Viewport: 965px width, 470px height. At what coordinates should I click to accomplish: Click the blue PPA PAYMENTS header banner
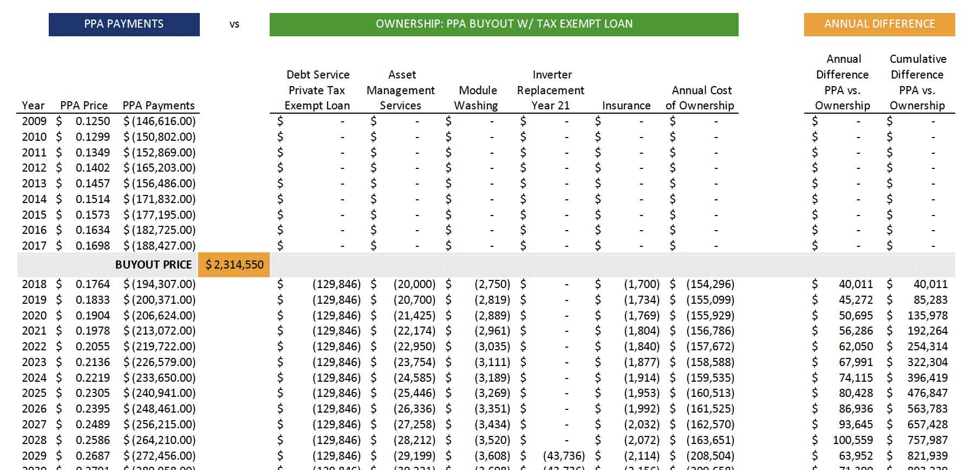(124, 24)
